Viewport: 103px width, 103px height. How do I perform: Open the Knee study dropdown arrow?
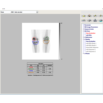[x=37, y=12]
